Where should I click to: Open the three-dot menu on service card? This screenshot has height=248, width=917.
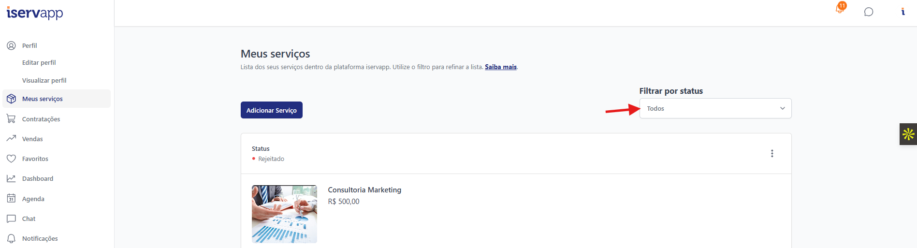coord(772,153)
